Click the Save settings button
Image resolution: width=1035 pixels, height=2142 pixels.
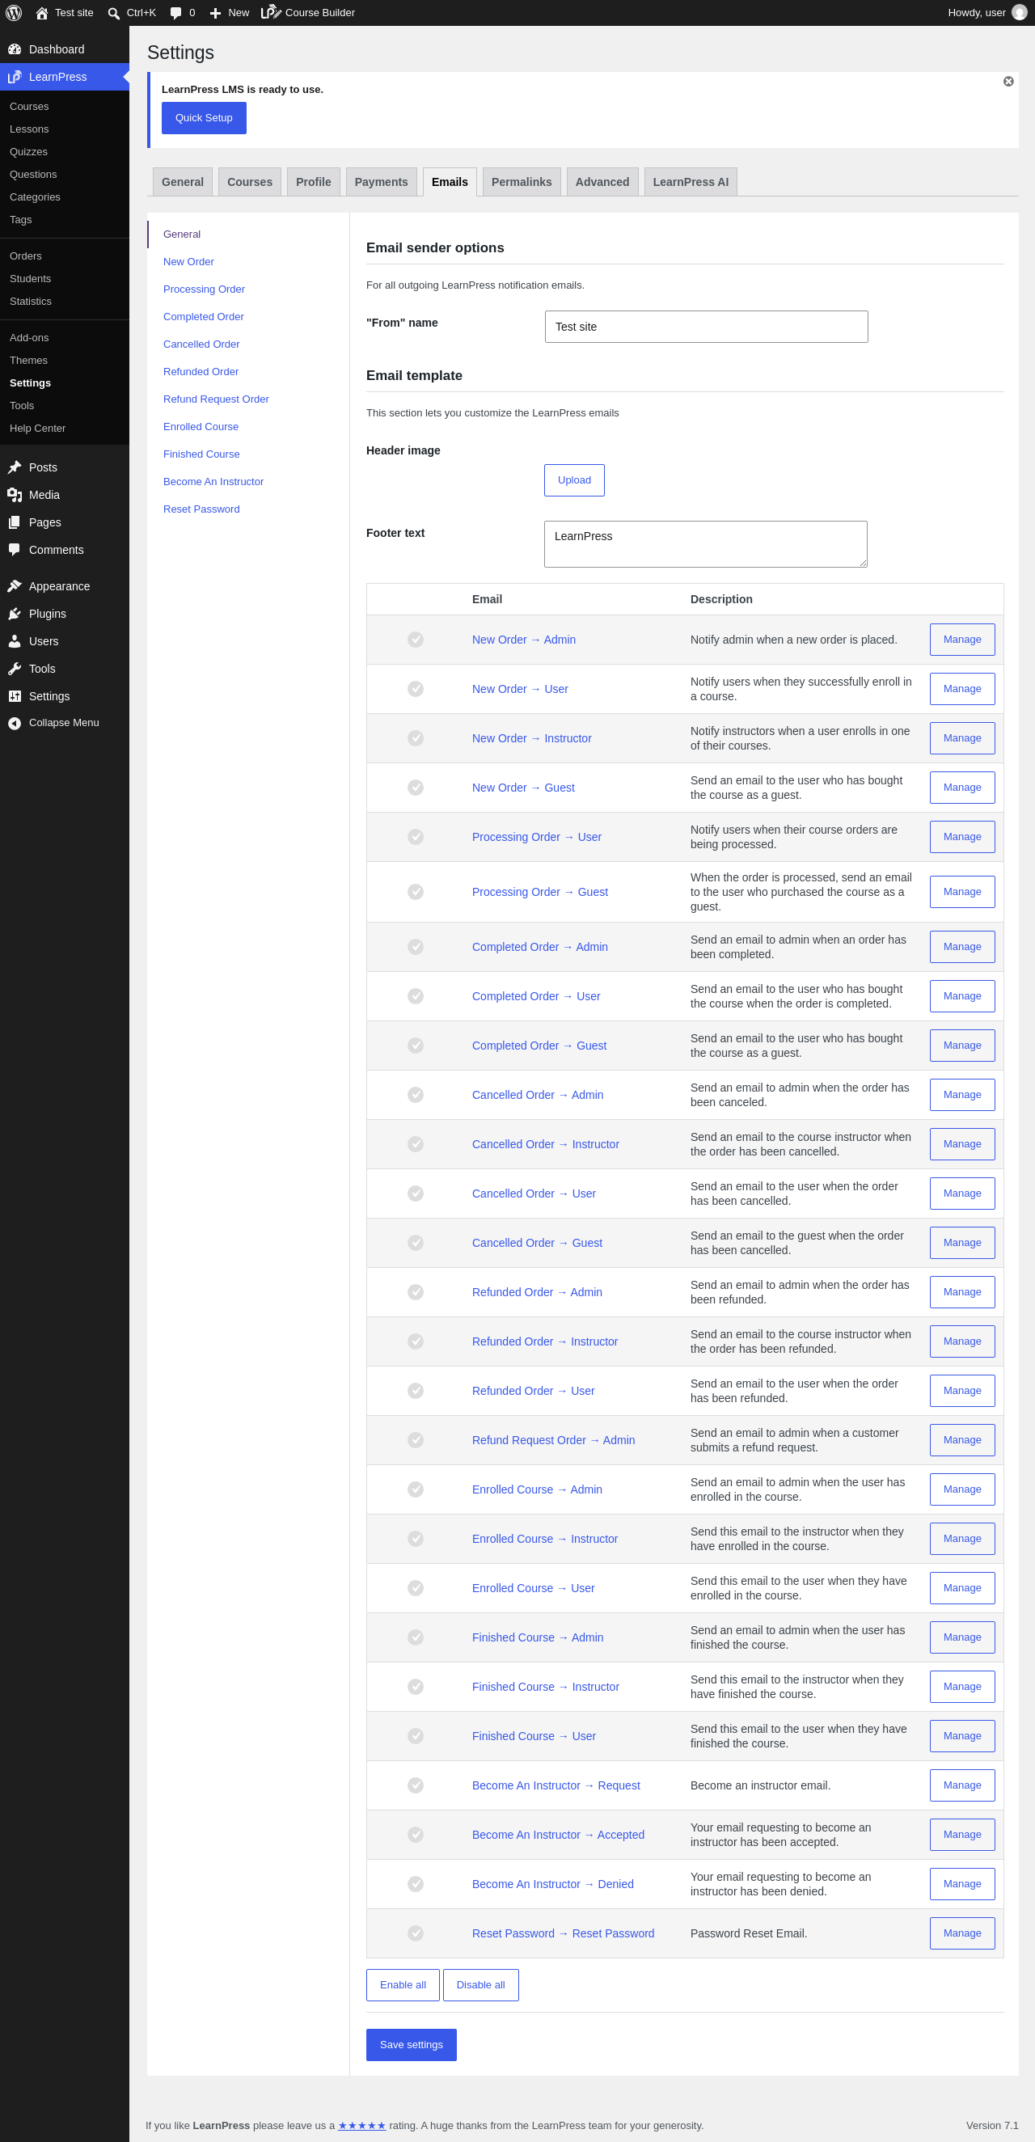click(411, 2045)
